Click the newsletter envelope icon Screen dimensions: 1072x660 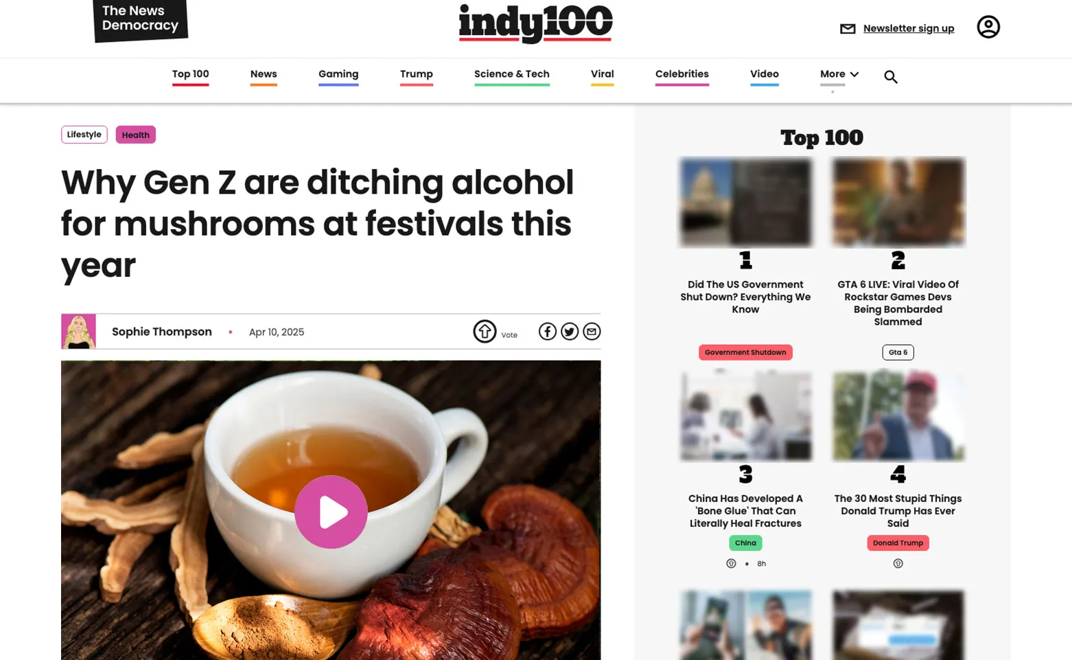(848, 29)
